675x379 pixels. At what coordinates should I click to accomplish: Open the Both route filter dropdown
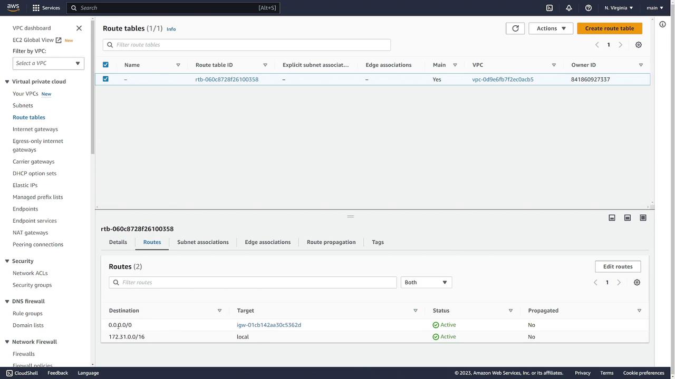pyautogui.click(x=426, y=283)
